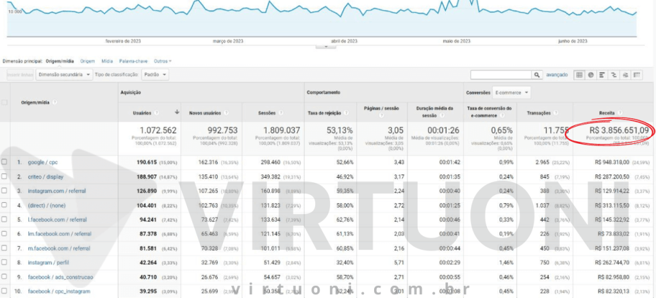The image size is (656, 298).
Task: Switch primary dimension to Origem
Action: click(x=87, y=61)
